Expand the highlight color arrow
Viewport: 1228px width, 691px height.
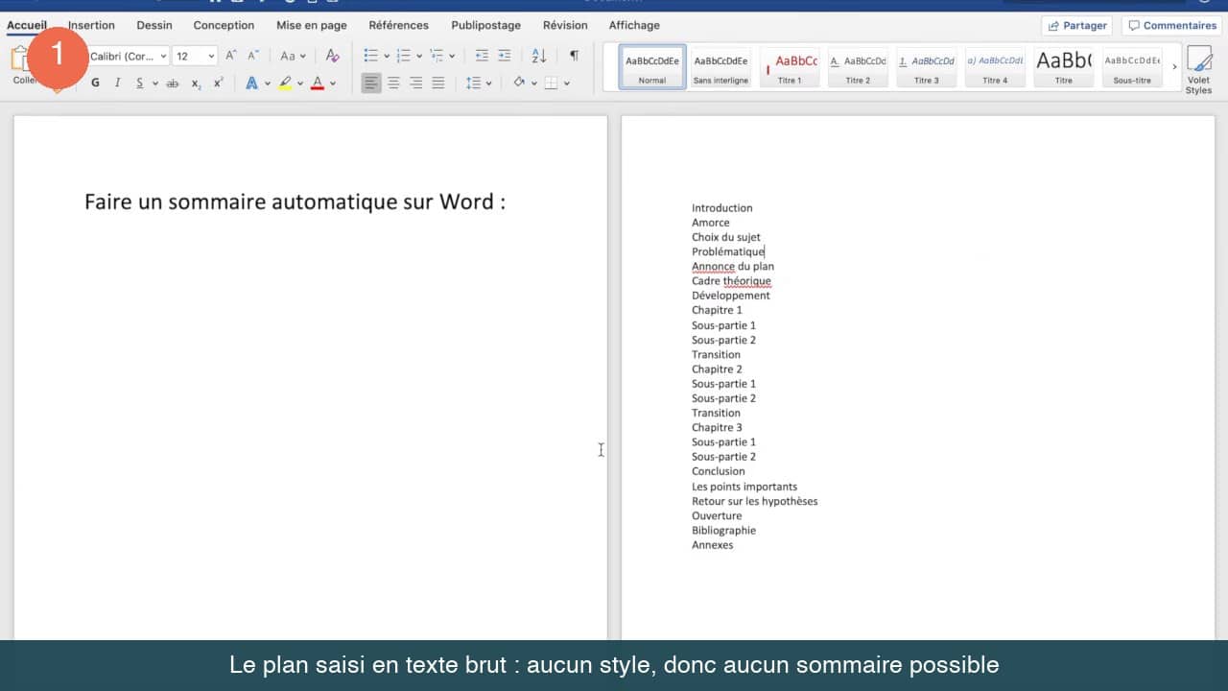click(300, 83)
